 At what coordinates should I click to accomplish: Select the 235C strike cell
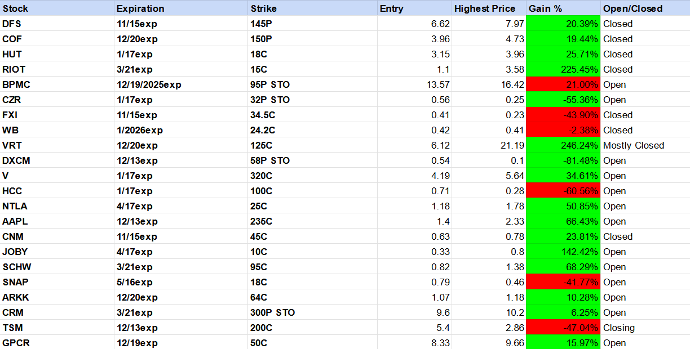(313, 221)
